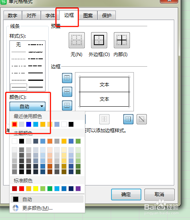Viewport: 190px width, 220px height.
Task: Click the color wheel icon for more colors
Action: (16, 208)
